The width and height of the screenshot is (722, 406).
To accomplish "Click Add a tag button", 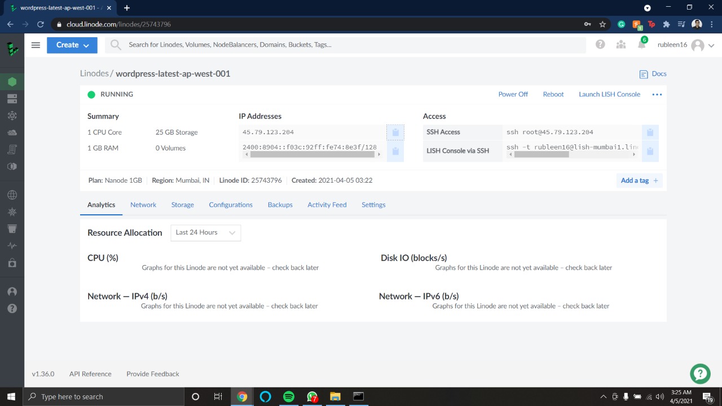I will pyautogui.click(x=639, y=180).
